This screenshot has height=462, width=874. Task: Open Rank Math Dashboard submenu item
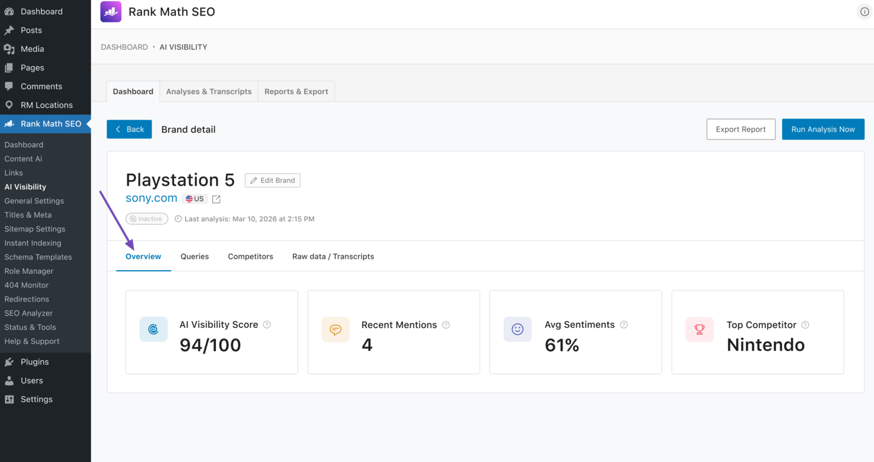pyautogui.click(x=24, y=145)
